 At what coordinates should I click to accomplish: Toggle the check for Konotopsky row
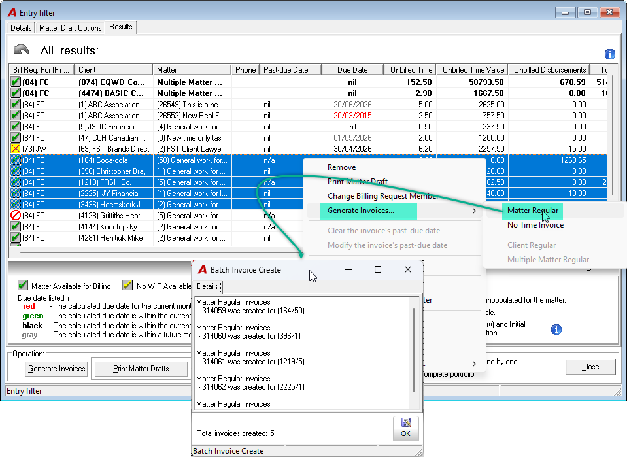tap(15, 227)
